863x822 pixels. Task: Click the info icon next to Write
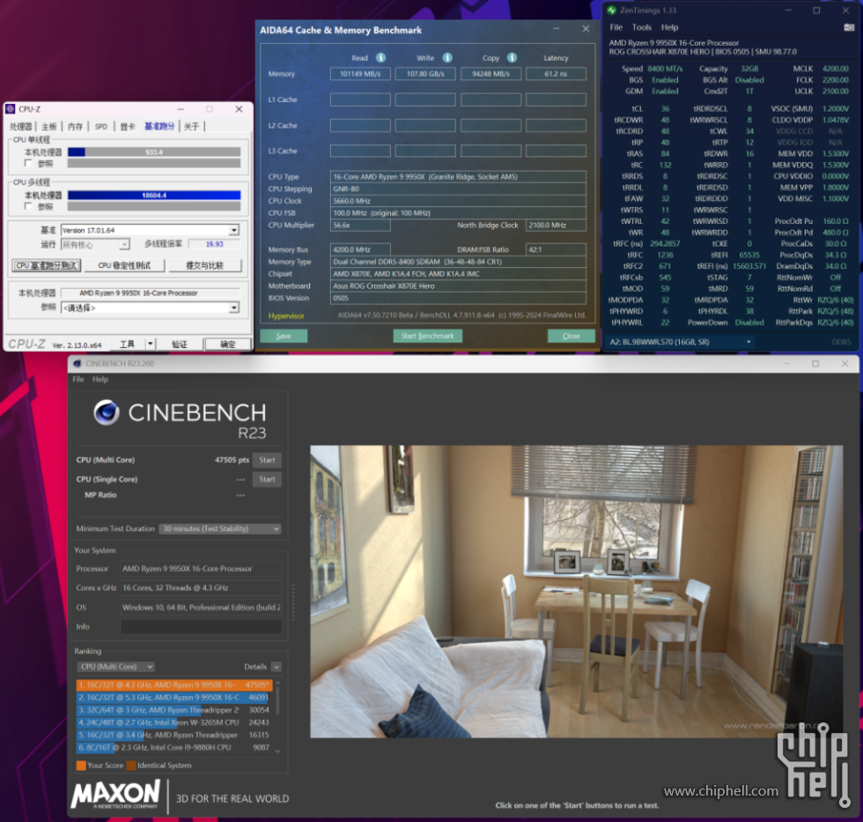click(447, 58)
